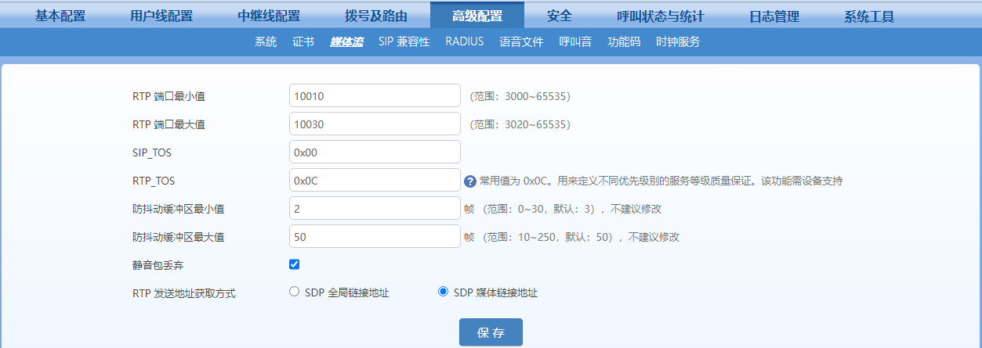Focus the SIP_TOS input field
Viewport: 982px width, 348px height.
pyautogui.click(x=375, y=152)
